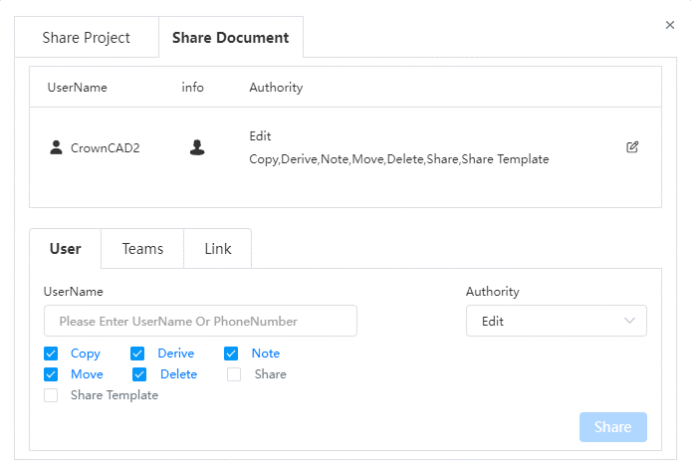This screenshot has height=475, width=691.
Task: Click the blue Share button
Action: pos(613,427)
